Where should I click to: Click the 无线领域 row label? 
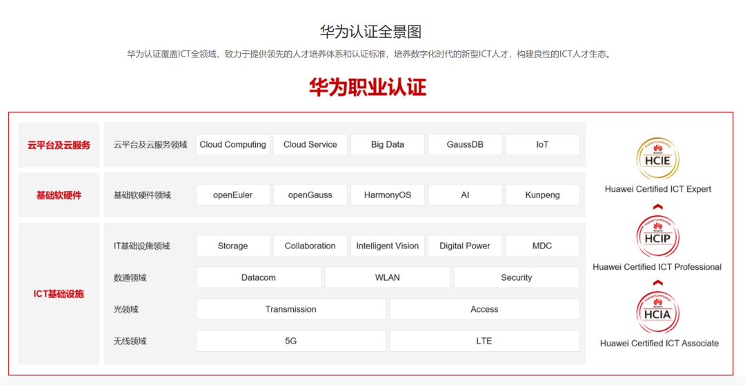pos(130,342)
